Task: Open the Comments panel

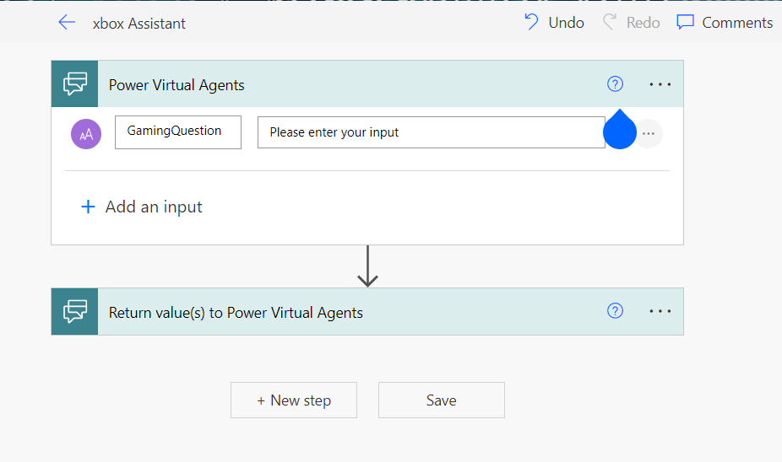Action: tap(725, 23)
